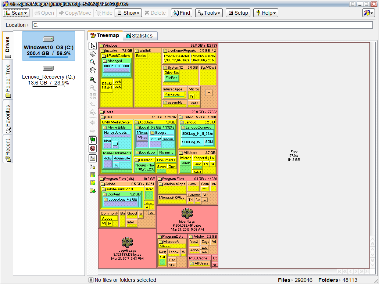Select the Windows folder header
The height and width of the screenshot is (284, 379).
158,46
